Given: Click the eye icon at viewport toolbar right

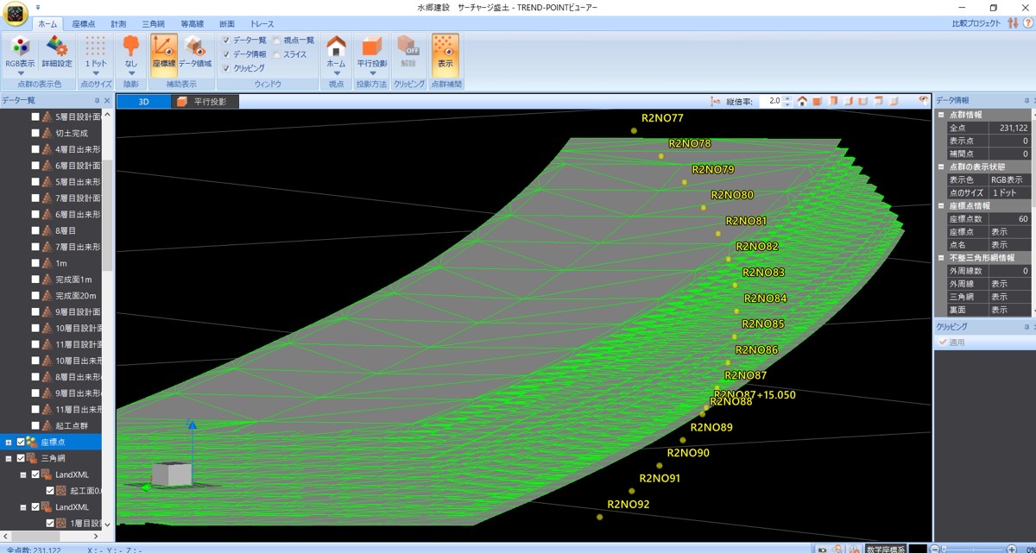Looking at the screenshot, I should (x=923, y=101).
